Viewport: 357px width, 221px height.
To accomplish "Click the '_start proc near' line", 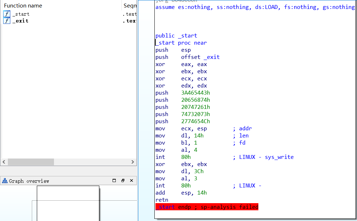I will [181, 43].
